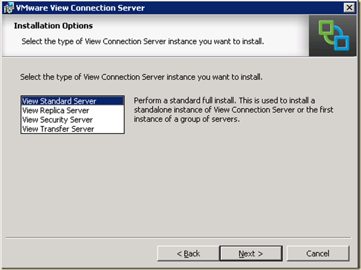This screenshot has width=361, height=270.
Task: Click the VMware View Connection Server title text
Action: (x=81, y=8)
